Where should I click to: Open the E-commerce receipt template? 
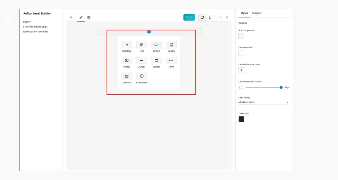coord(35,27)
